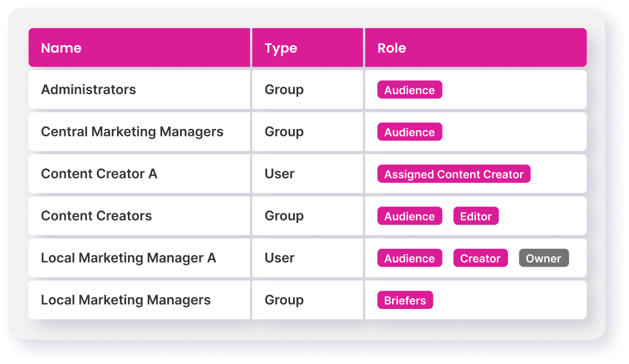Click Audience tag for Local Marketing Manager A

pyautogui.click(x=409, y=259)
